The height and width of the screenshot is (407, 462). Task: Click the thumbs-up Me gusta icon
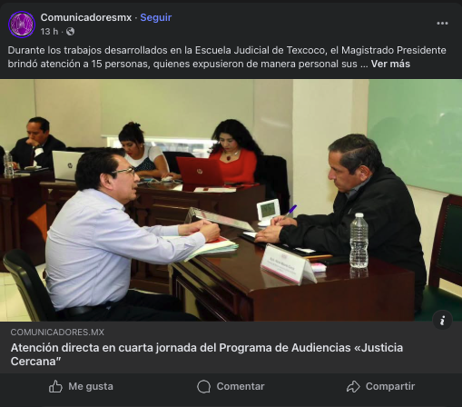point(55,386)
